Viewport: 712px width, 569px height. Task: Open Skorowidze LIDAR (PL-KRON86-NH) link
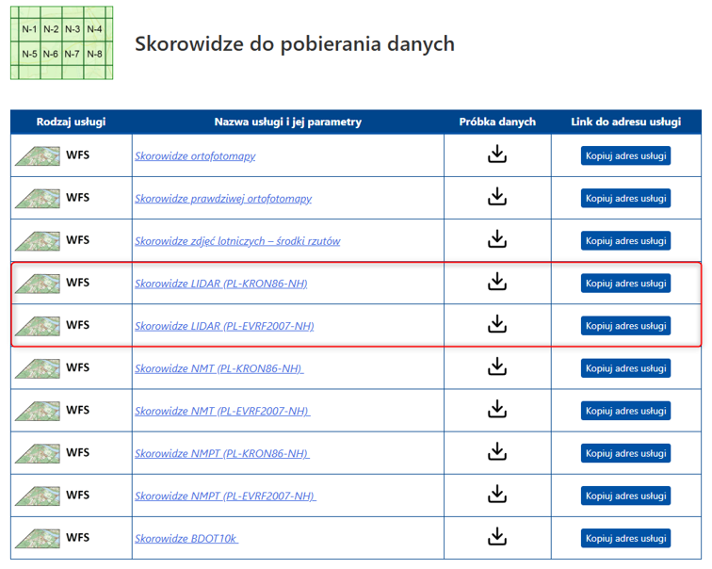pyautogui.click(x=221, y=284)
